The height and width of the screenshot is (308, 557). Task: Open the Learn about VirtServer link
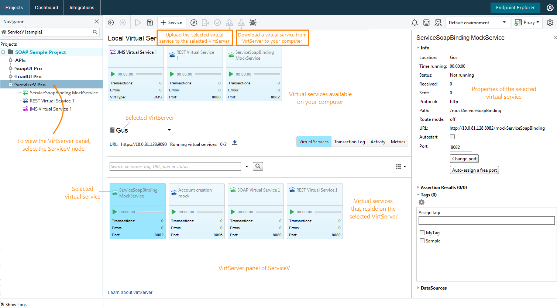130,293
